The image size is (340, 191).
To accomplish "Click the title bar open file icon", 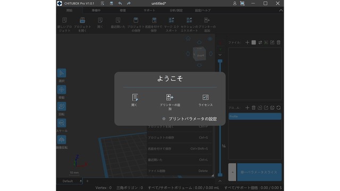I will coord(103,3).
